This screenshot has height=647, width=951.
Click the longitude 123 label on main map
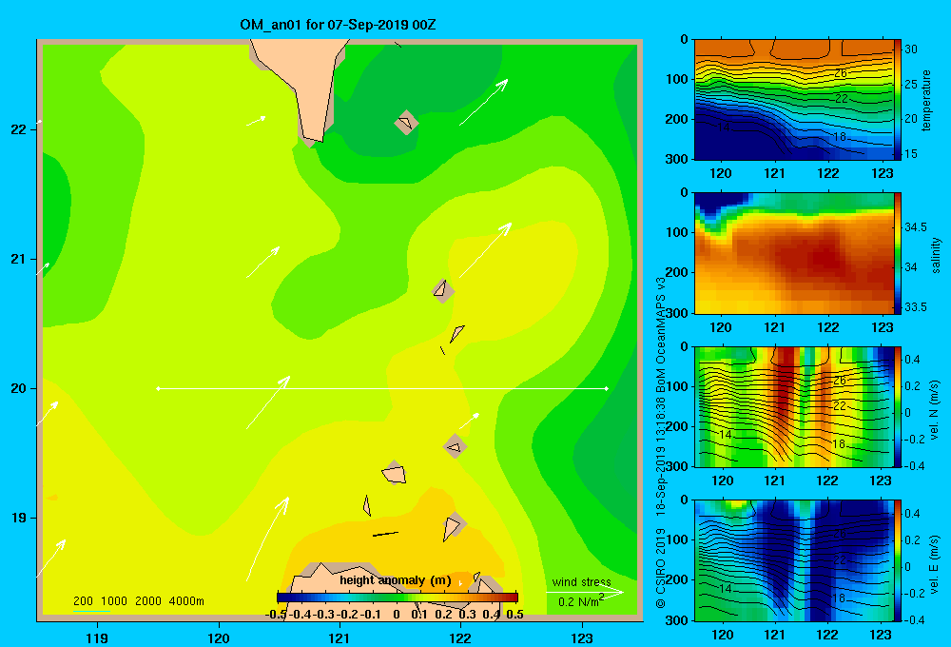[x=582, y=637]
